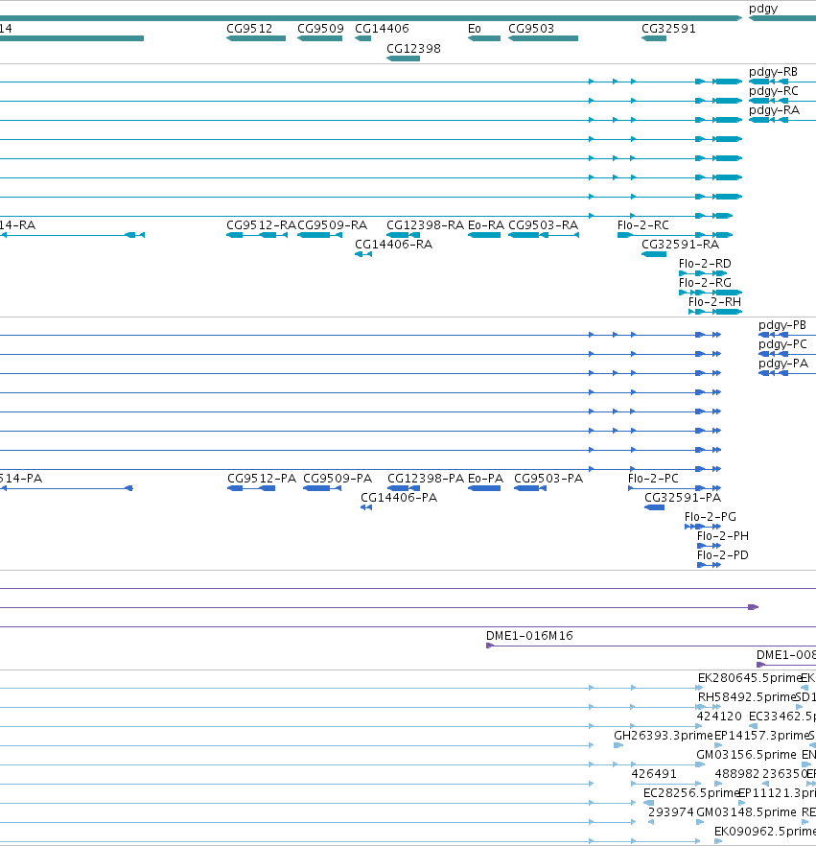Select the 488982 feature label
The height and width of the screenshot is (846, 816).
coord(737,774)
